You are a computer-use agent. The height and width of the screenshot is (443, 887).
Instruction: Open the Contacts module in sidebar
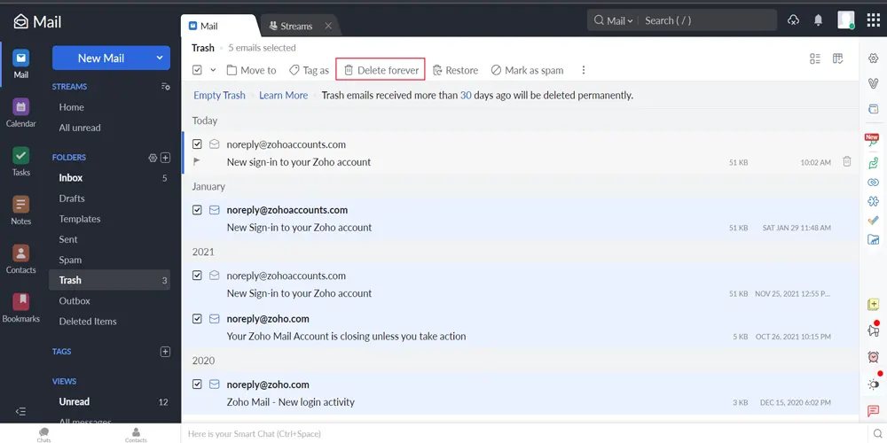click(x=21, y=259)
